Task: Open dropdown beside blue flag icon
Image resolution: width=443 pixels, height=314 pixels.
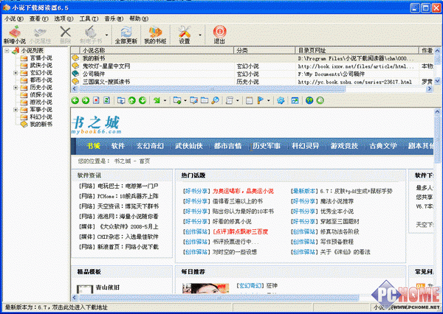Action: click(269, 100)
